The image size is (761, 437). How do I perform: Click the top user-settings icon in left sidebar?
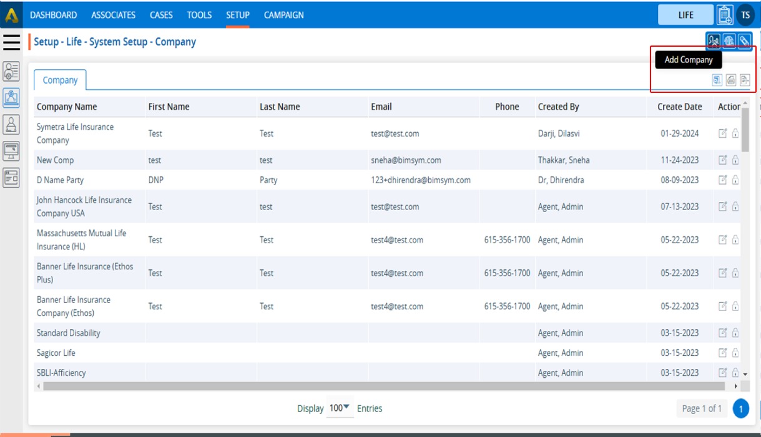(x=11, y=71)
